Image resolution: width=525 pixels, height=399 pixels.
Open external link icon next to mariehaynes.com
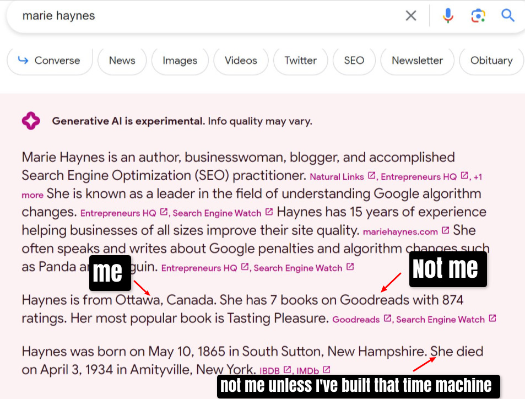[445, 231]
